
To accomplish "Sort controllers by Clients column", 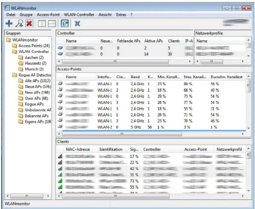I will pyautogui.click(x=174, y=41).
